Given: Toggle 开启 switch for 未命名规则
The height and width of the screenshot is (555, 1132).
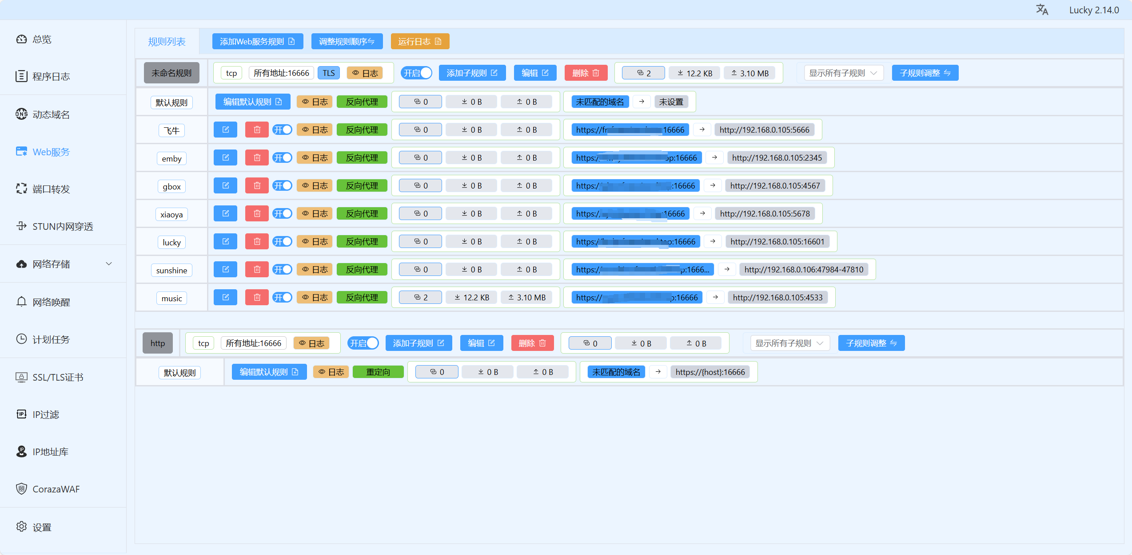Looking at the screenshot, I should 416,73.
